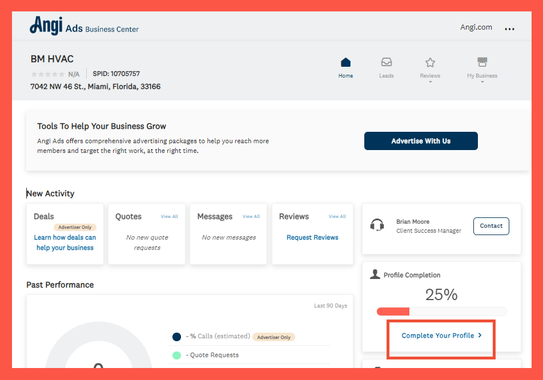Click the My Business storefront icon
This screenshot has height=380, width=543.
482,62
